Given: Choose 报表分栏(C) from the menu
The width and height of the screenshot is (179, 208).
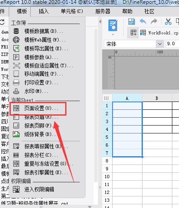Looking at the screenshot, I should click(x=42, y=155).
